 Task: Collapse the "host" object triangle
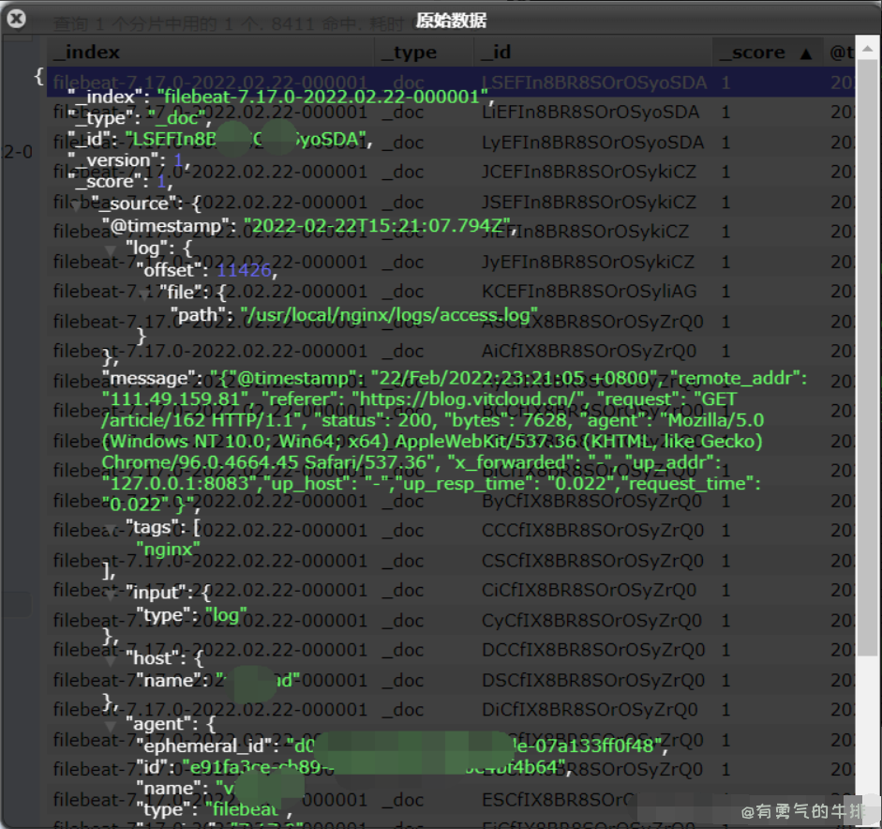click(x=111, y=661)
